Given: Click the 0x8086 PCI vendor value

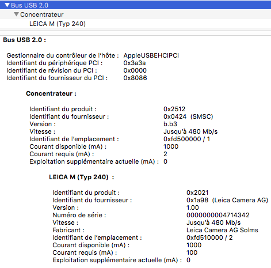Looking at the screenshot, I should tap(135, 78).
